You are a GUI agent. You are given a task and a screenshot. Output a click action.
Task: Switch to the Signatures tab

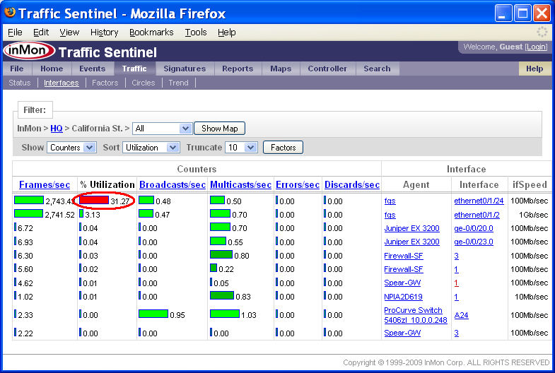pyautogui.click(x=185, y=69)
